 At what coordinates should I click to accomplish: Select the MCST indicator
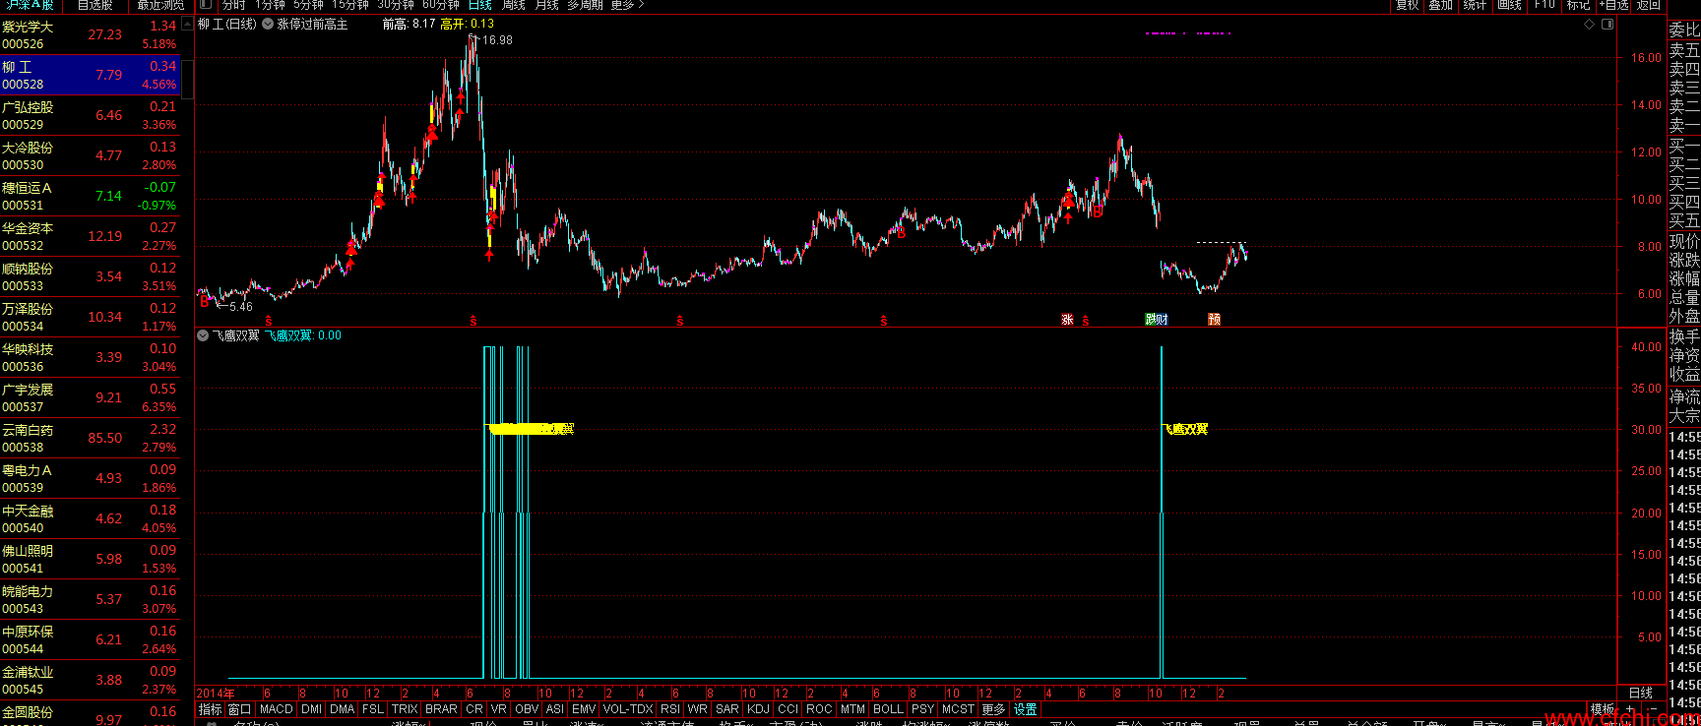point(958,709)
